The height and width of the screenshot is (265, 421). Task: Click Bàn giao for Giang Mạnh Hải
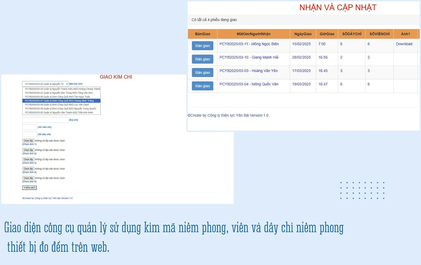coord(202,59)
